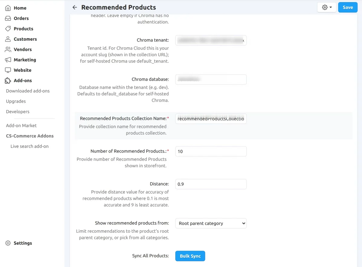Open Products menu item
362x267 pixels.
click(x=24, y=29)
